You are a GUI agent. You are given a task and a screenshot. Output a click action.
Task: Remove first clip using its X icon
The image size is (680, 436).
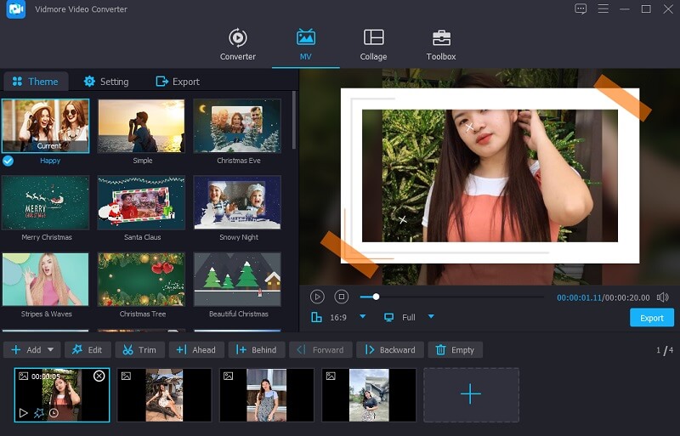coord(99,376)
